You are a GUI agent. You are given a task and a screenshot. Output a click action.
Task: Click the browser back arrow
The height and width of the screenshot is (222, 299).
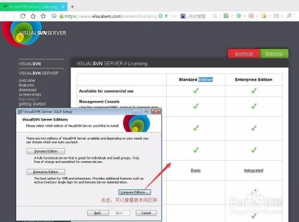point(4,16)
